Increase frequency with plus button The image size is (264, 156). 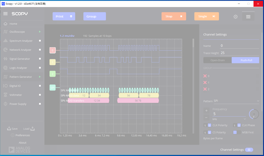tap(206, 111)
